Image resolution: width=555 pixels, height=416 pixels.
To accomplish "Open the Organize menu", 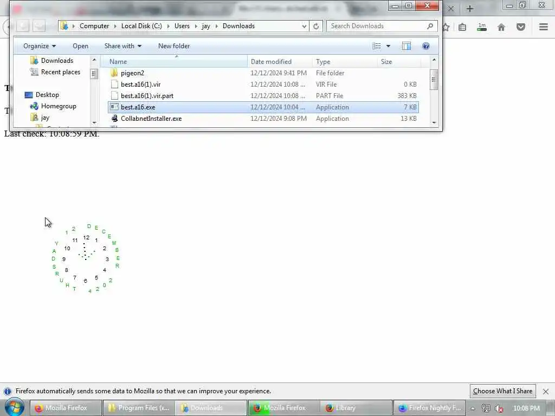I will tap(39, 46).
